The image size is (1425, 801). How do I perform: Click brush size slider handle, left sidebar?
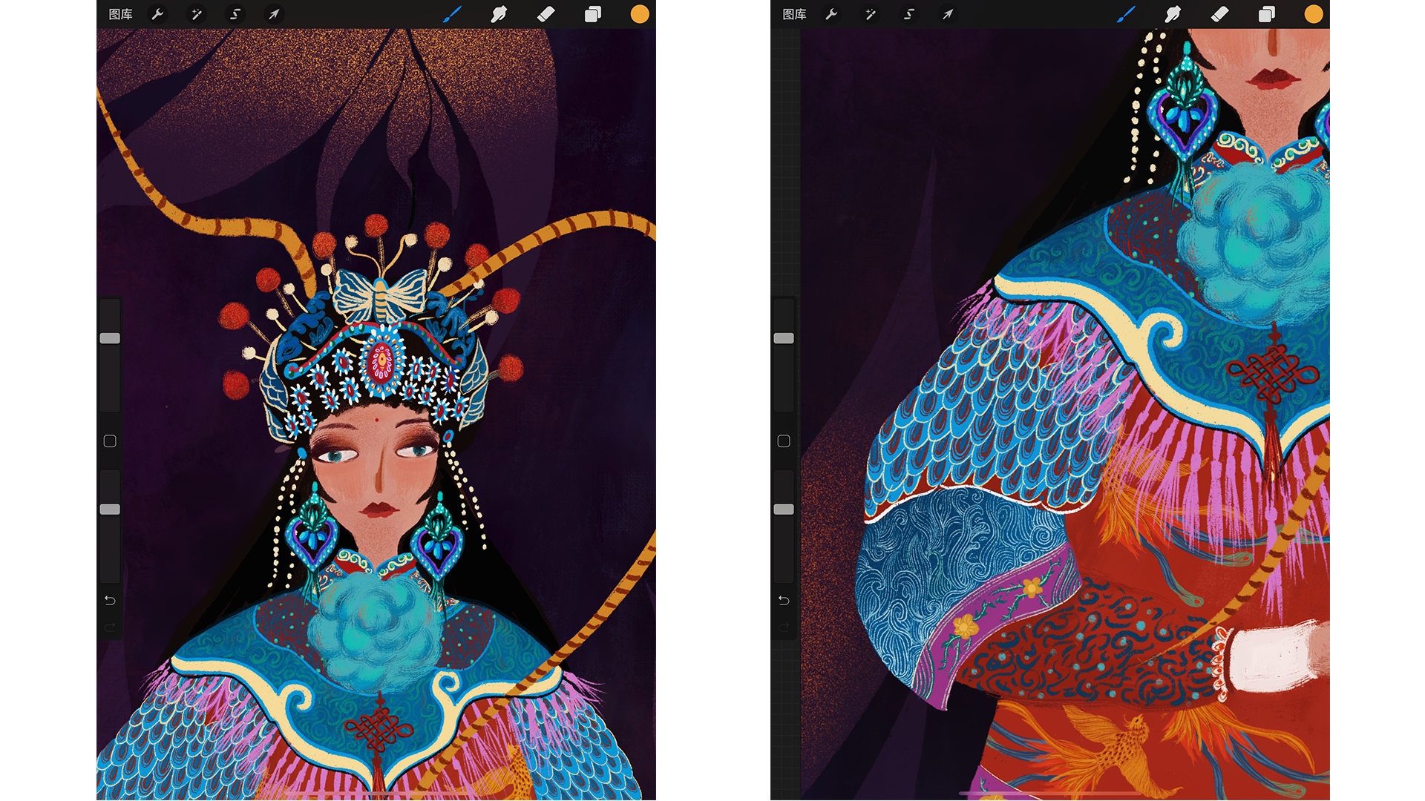click(110, 338)
